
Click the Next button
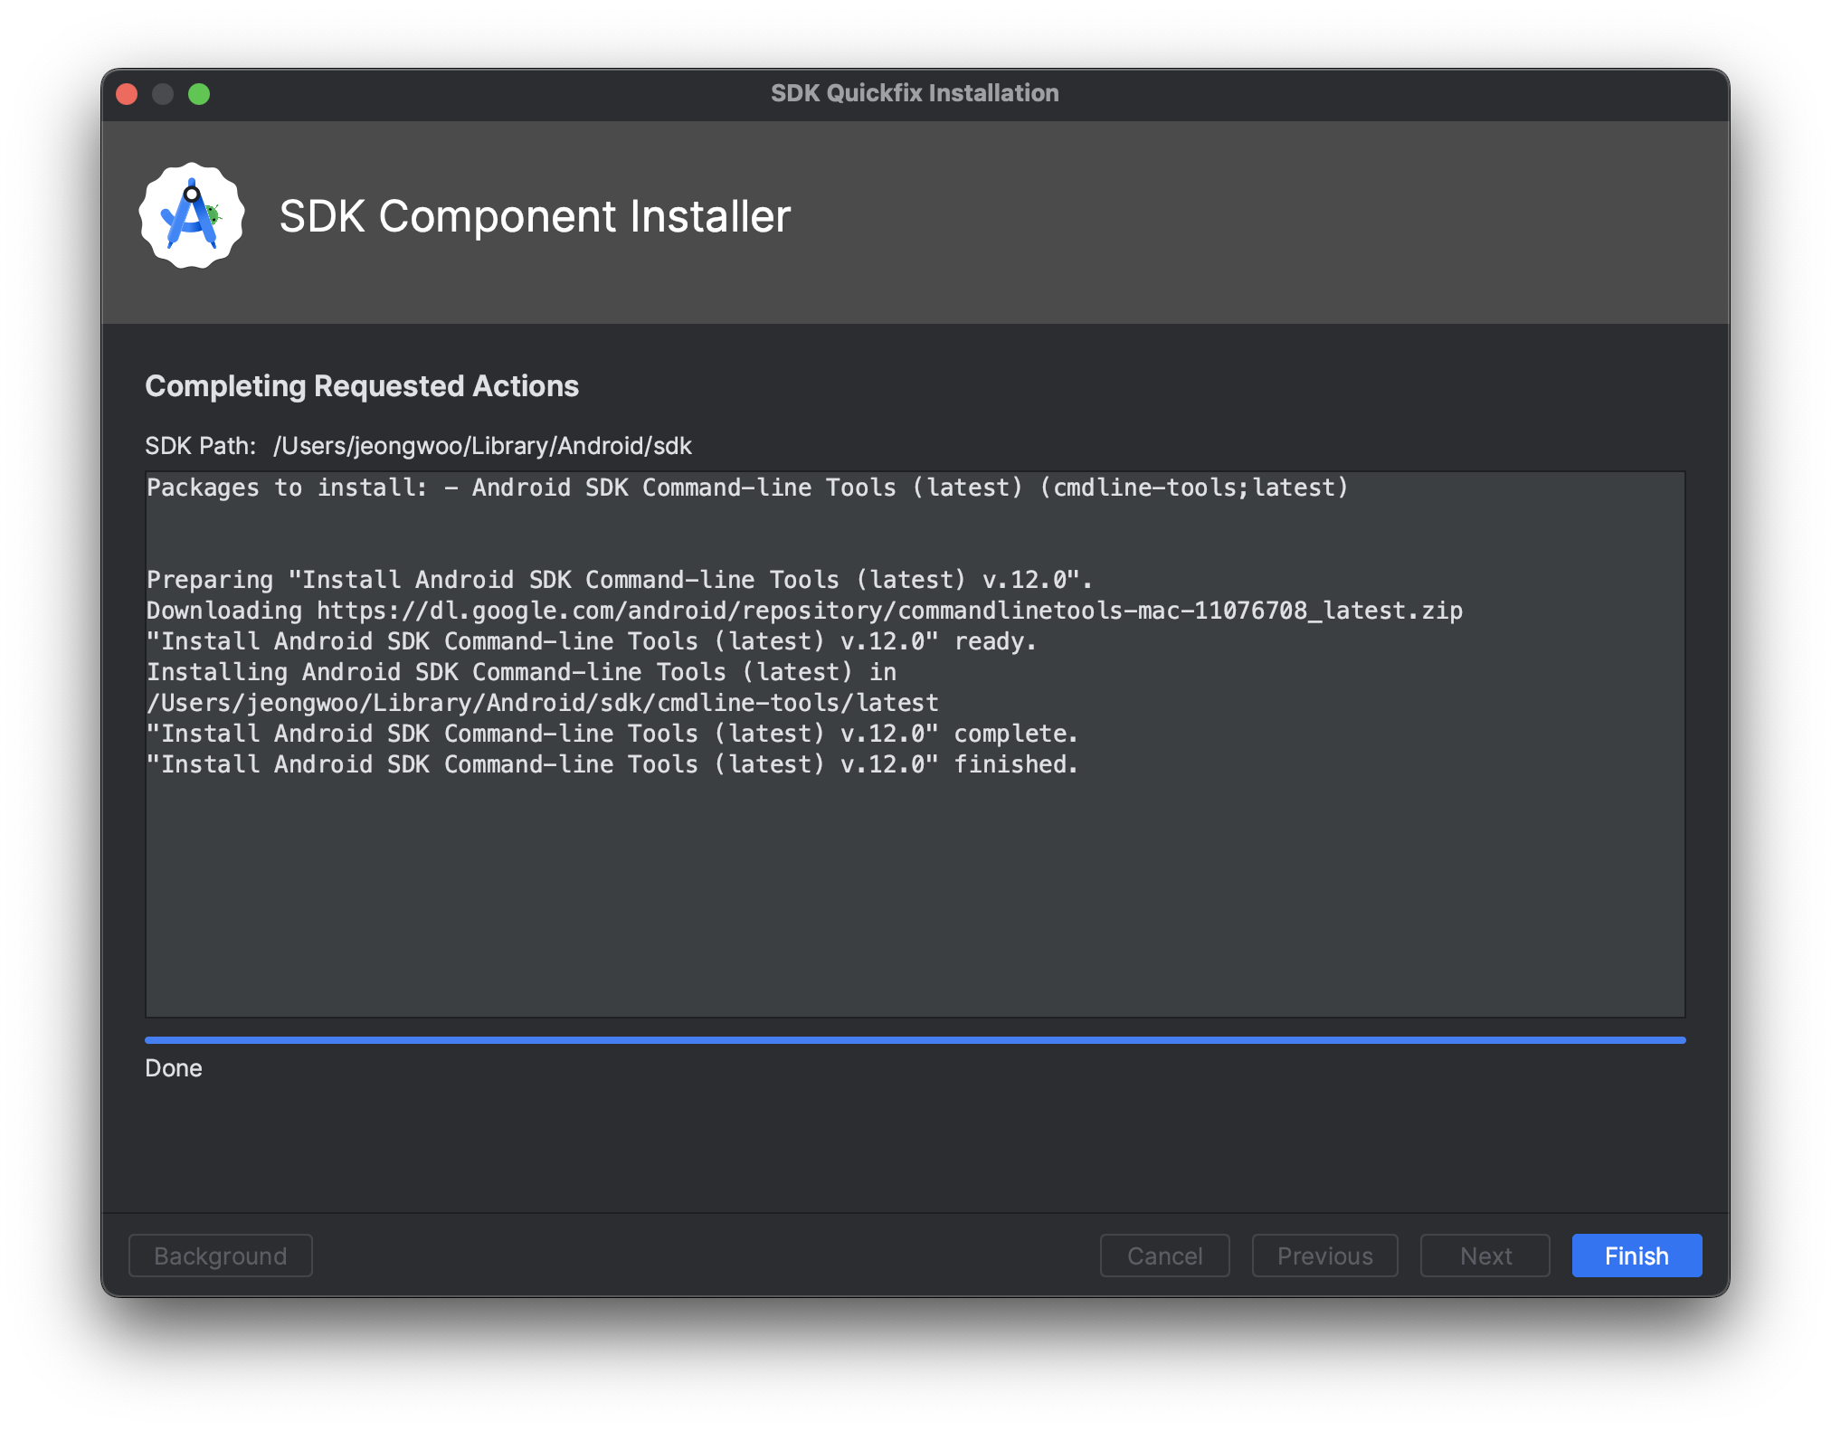[x=1485, y=1256]
